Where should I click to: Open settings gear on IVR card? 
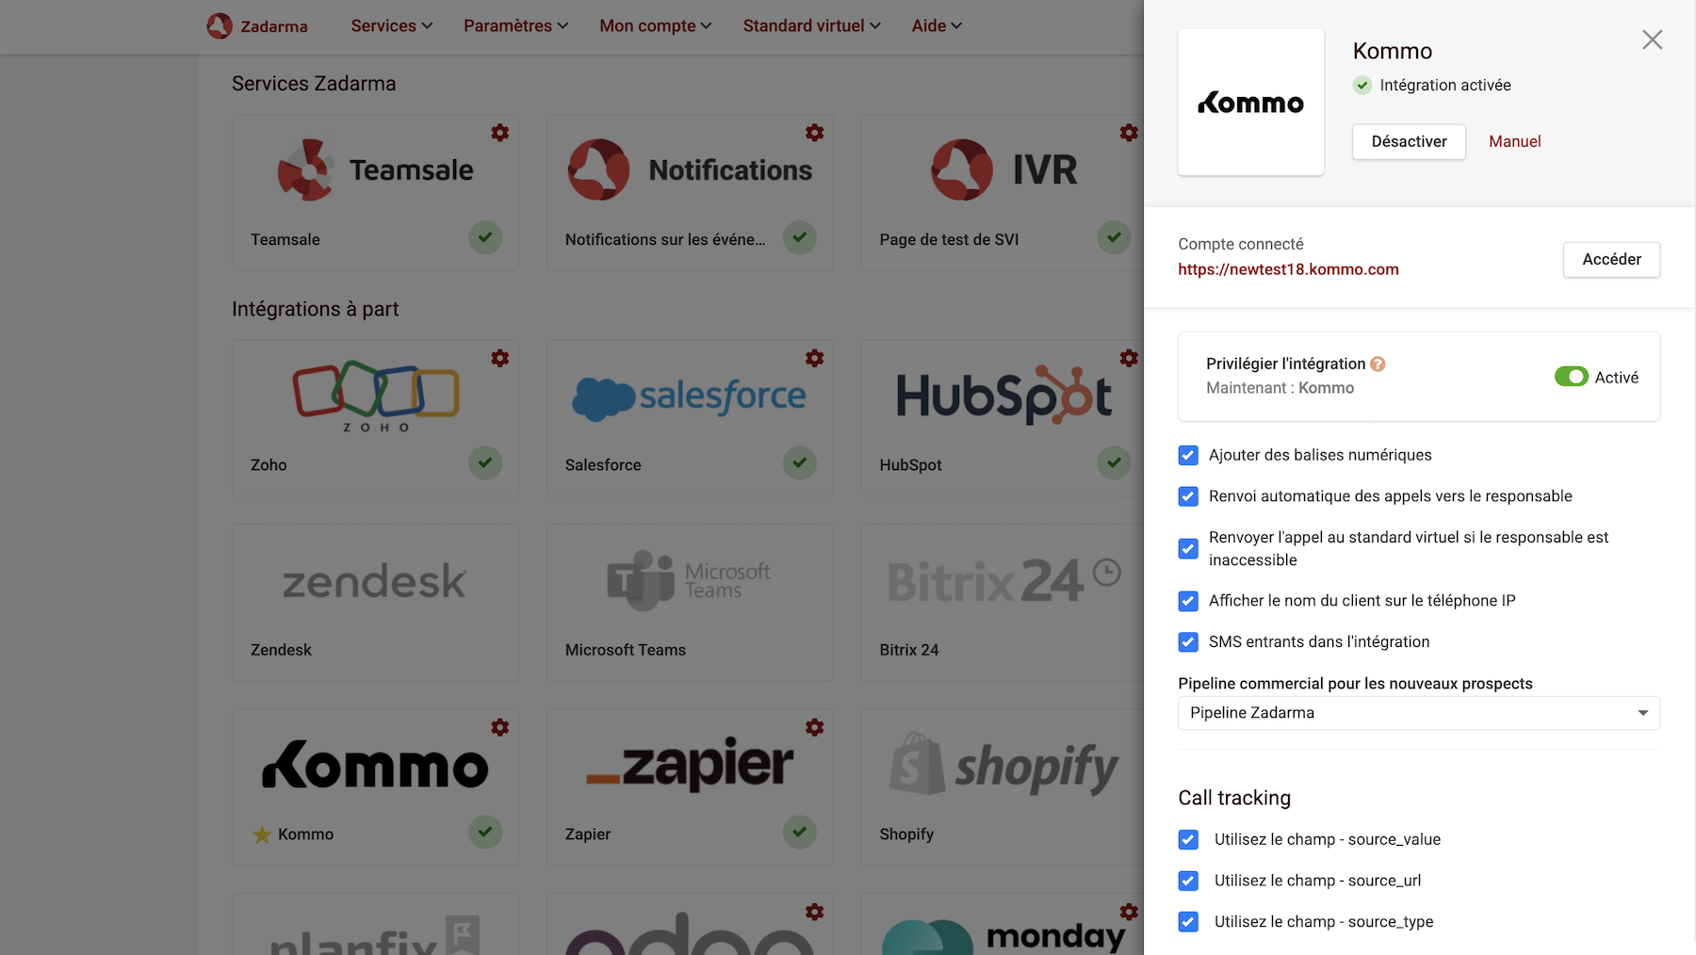coord(1129,133)
